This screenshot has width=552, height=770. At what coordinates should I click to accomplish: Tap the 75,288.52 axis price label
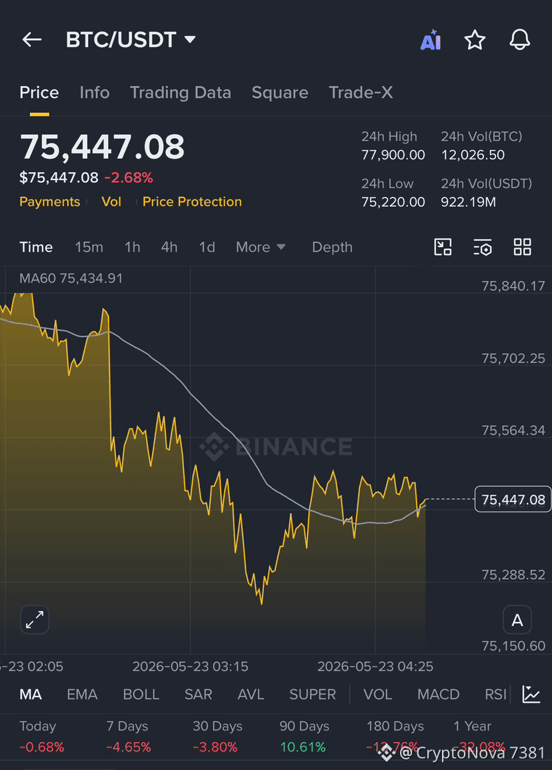(x=513, y=574)
